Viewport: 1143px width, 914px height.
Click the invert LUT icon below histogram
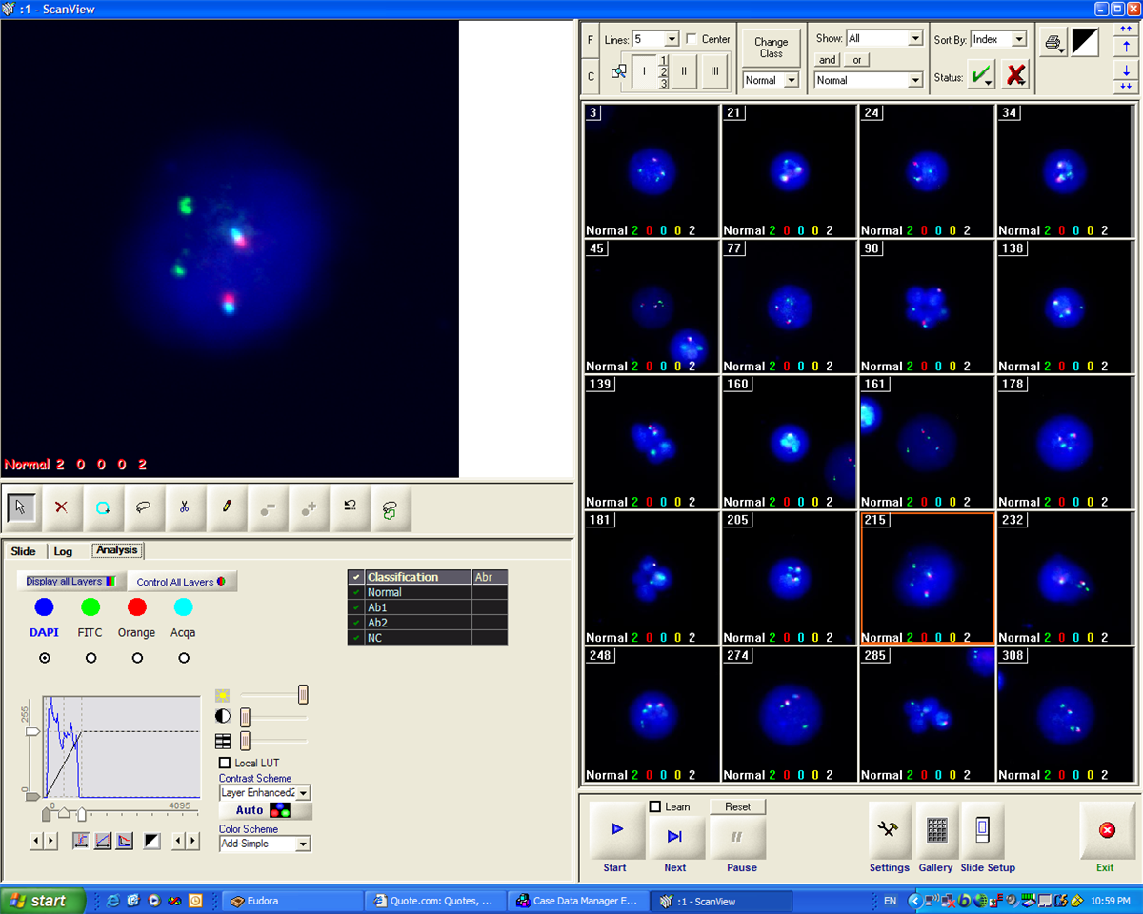pos(152,841)
